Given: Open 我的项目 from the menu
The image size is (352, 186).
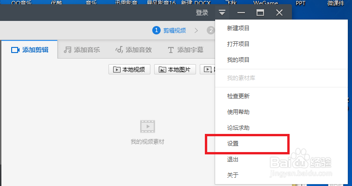Looking at the screenshot, I should coord(238,60).
